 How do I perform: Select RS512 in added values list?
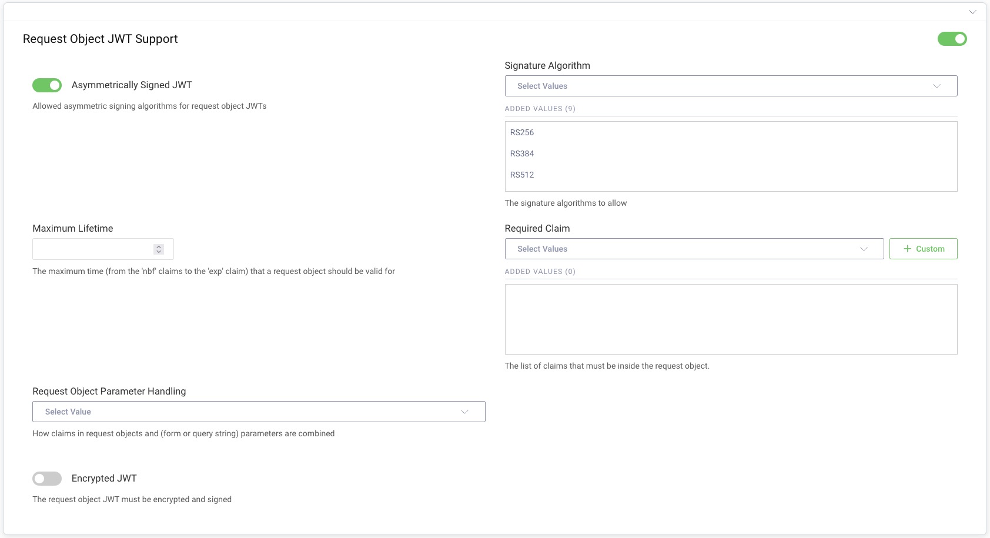coord(522,175)
